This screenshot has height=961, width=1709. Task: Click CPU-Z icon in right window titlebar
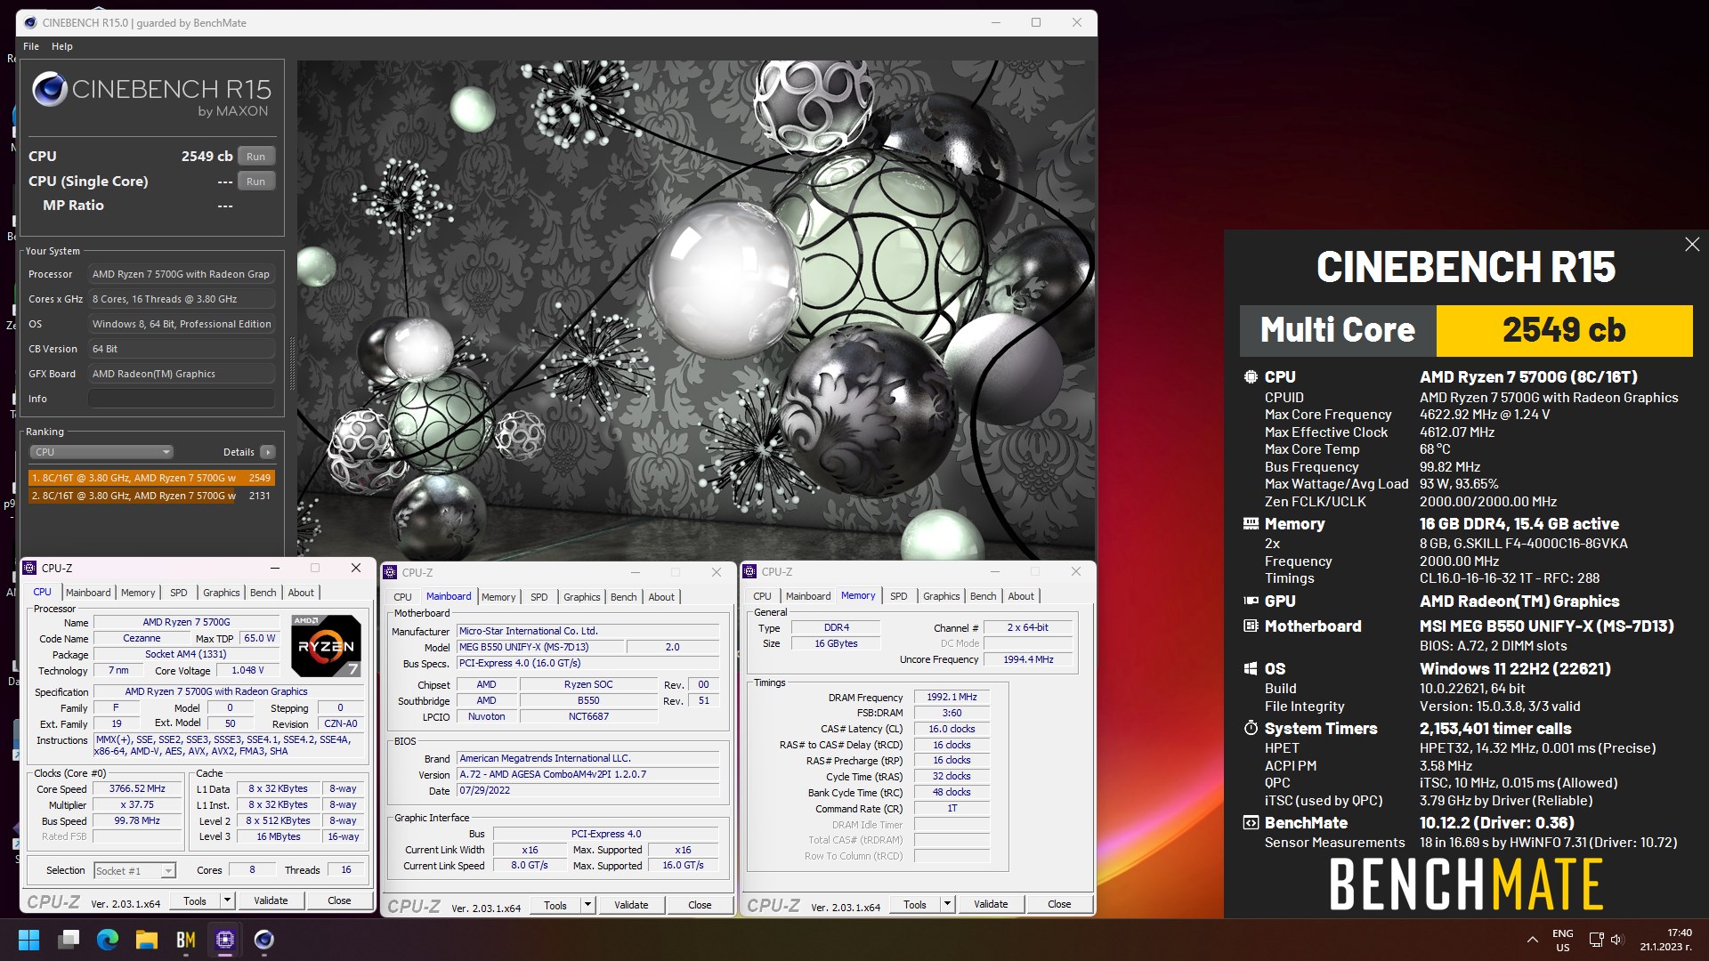click(749, 571)
